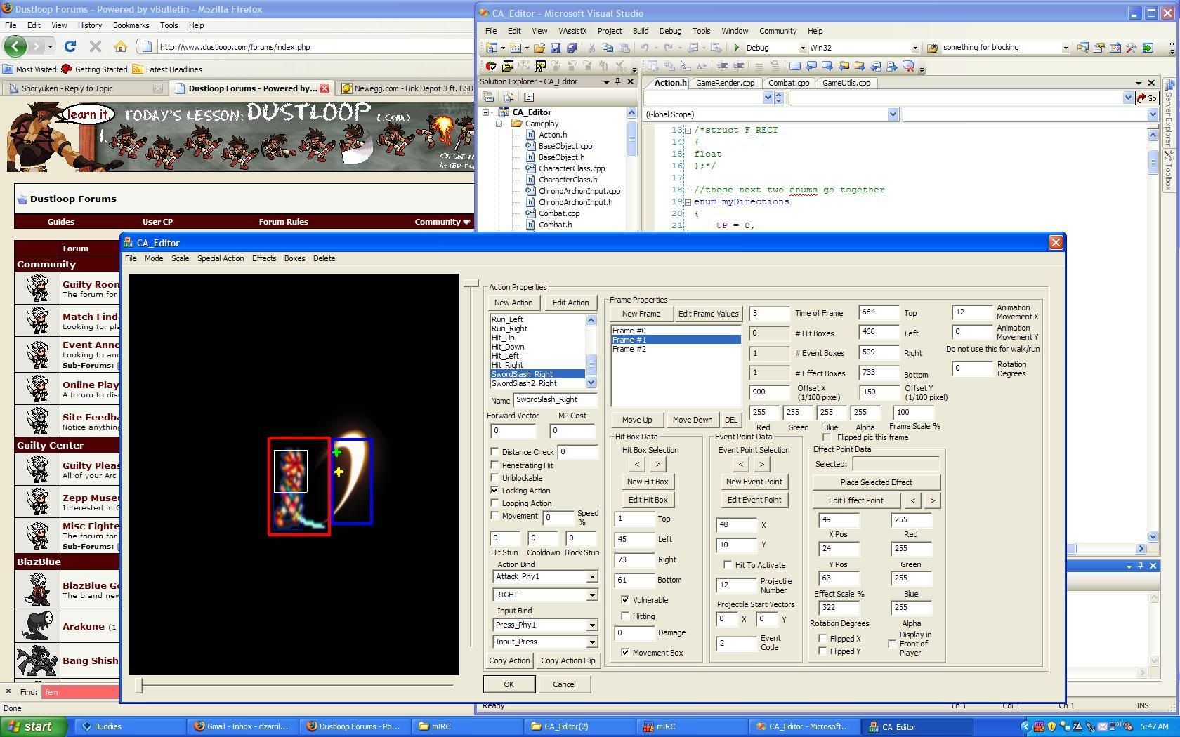The height and width of the screenshot is (737, 1180).
Task: Toggle bookmark icon in text editor toolbar
Action: pos(795,66)
